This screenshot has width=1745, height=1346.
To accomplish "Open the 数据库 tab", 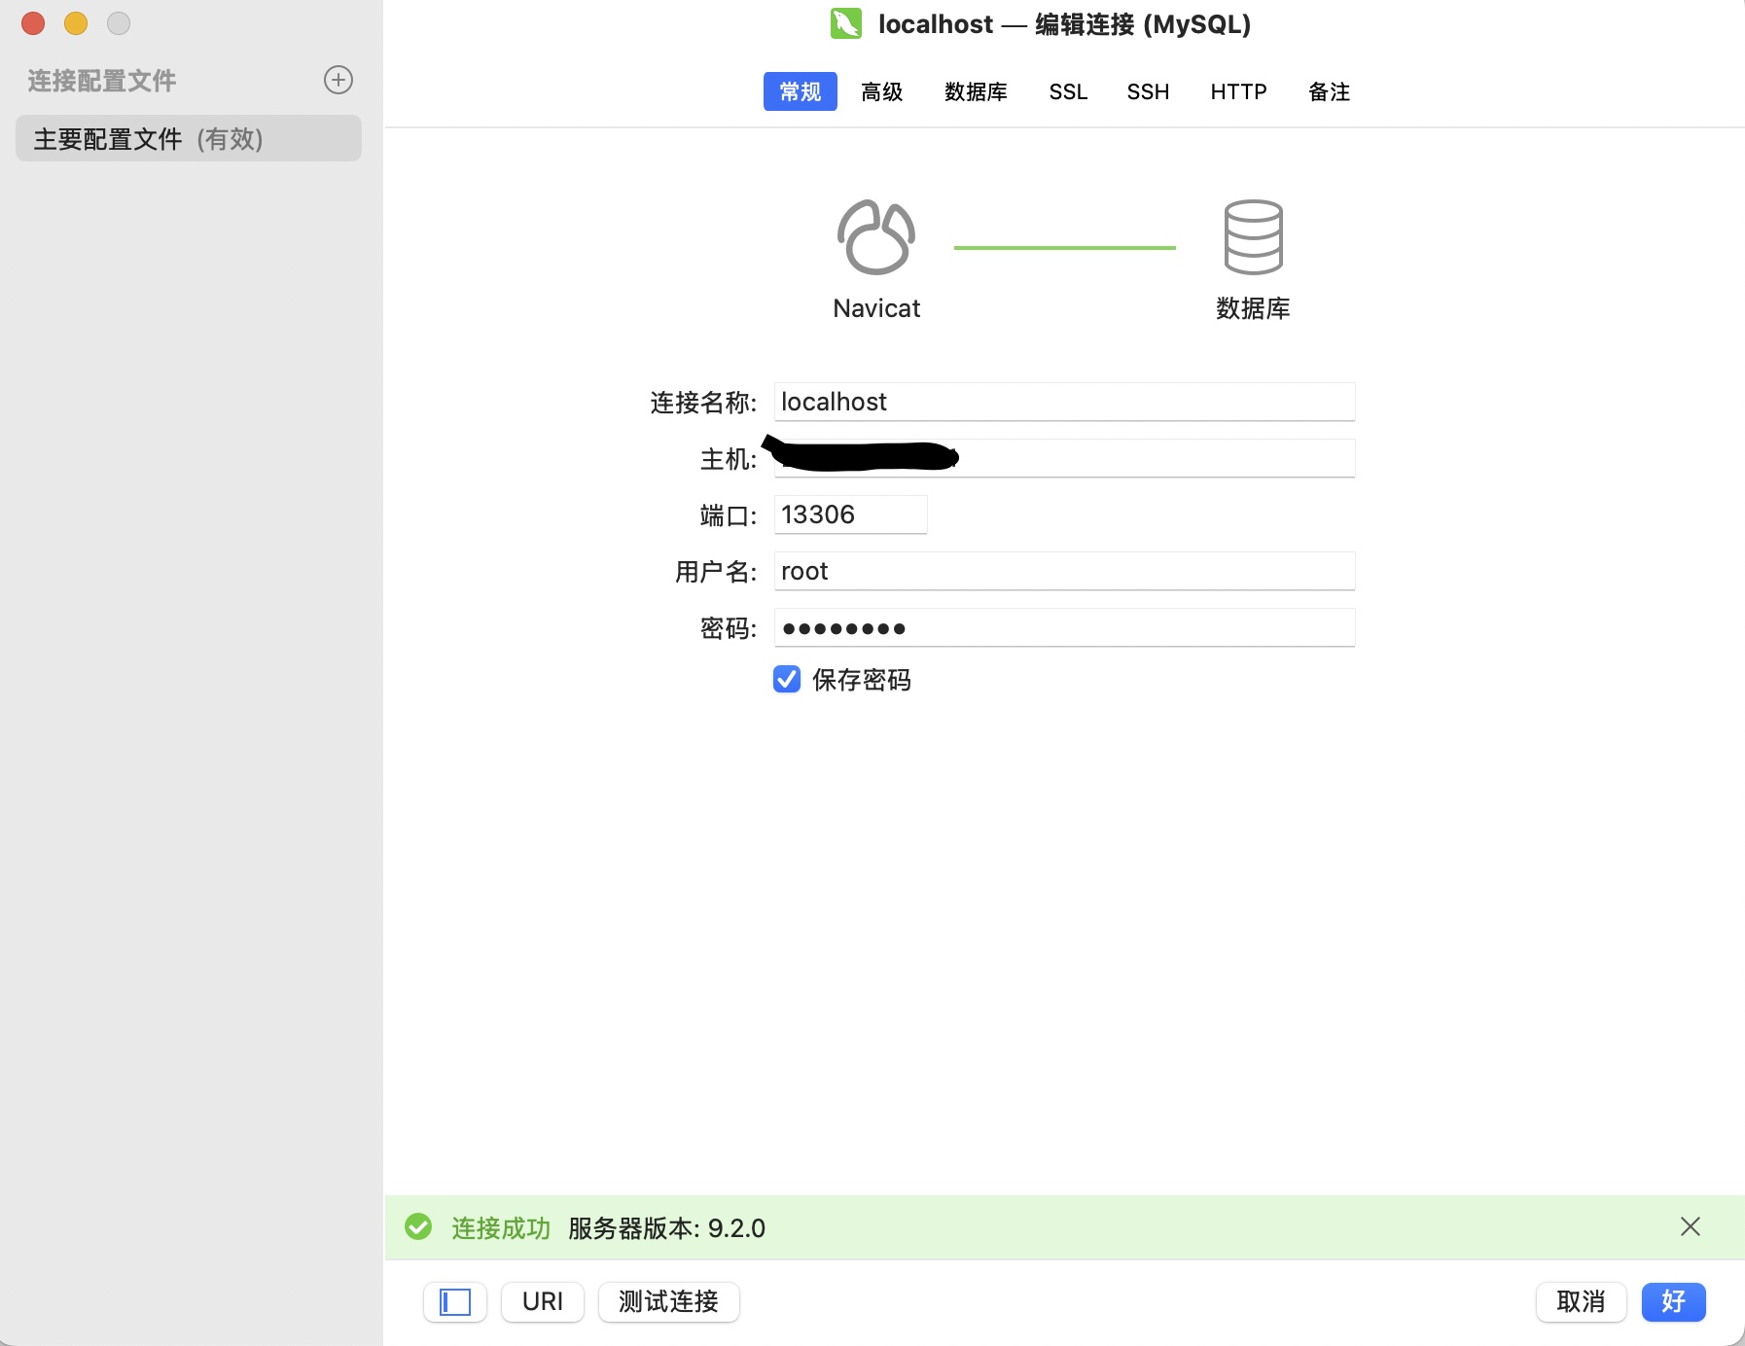I will click(976, 91).
